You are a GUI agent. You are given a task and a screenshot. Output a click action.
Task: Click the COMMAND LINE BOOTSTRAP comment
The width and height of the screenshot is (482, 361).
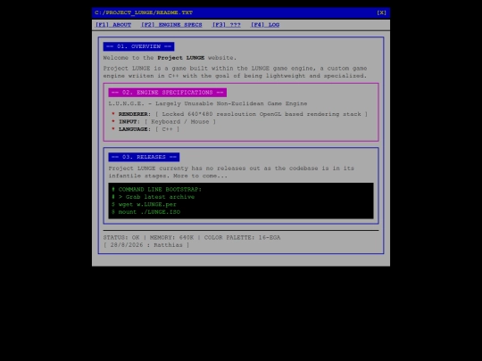point(157,189)
